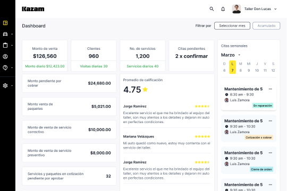Click the search magnifier icon
The image size is (287, 191).
[x=212, y=9]
